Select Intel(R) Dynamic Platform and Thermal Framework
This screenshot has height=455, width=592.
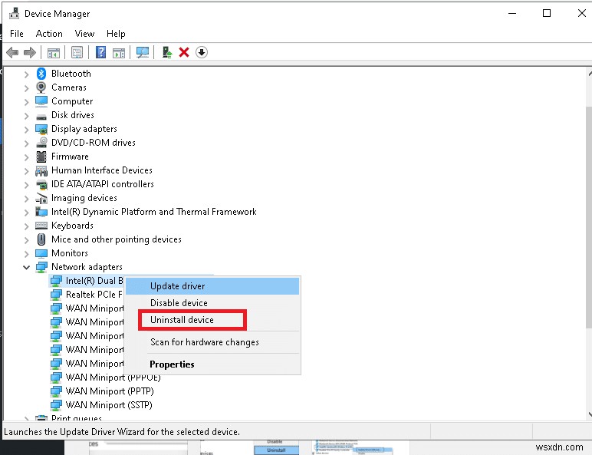[x=153, y=212]
